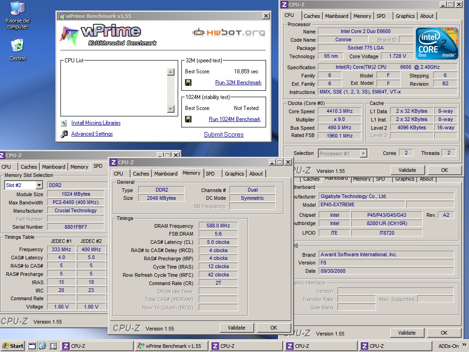
Task: Click the wPrime Multithreaded Benchmark logo
Action: point(108,35)
